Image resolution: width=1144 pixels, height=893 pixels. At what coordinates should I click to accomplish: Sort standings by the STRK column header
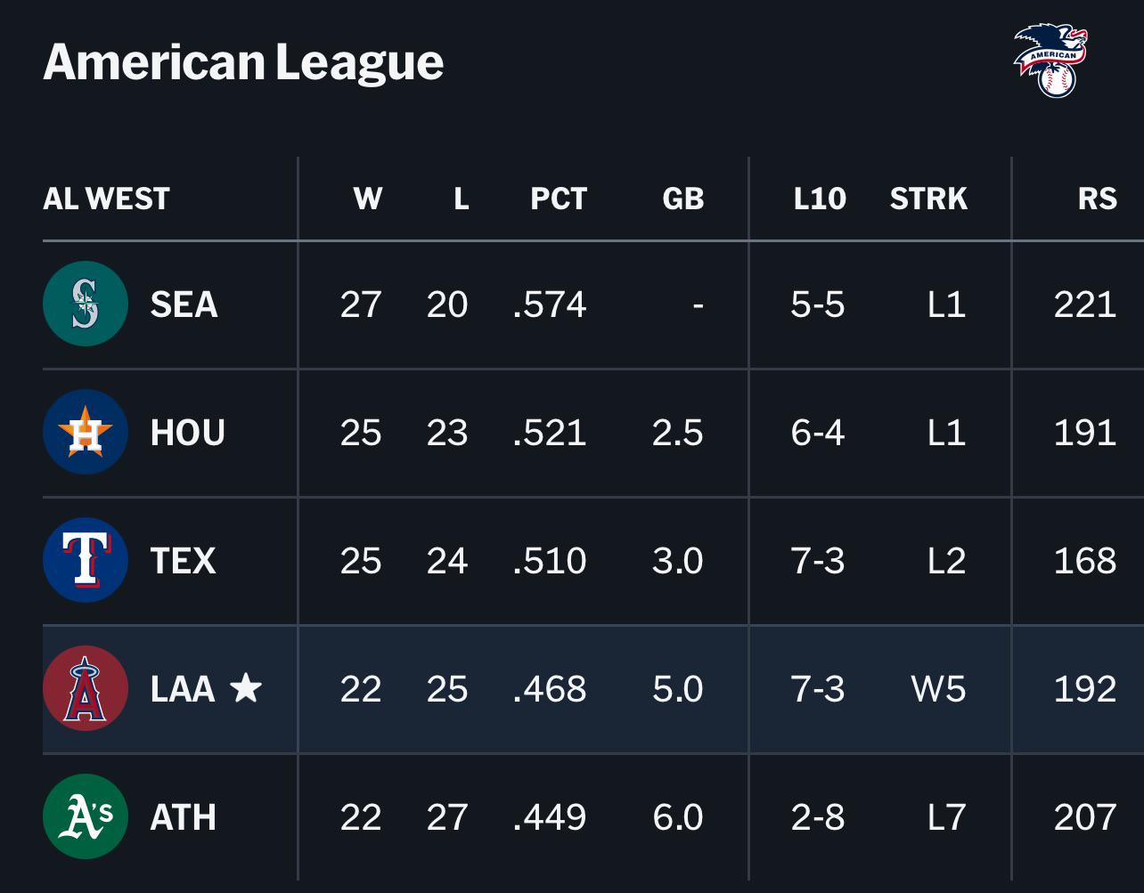(x=928, y=198)
